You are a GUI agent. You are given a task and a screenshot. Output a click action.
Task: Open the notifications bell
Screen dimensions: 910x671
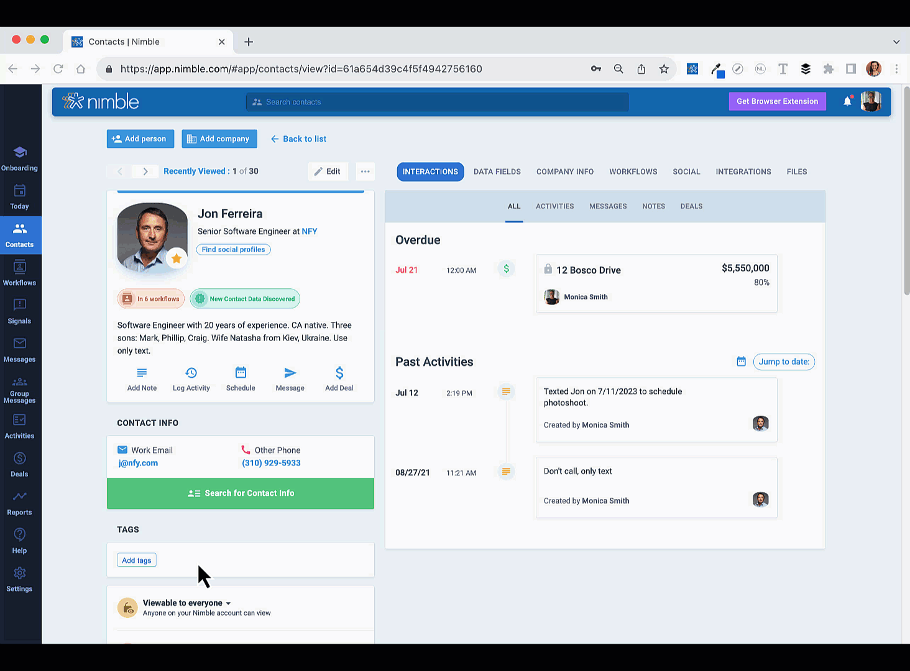pos(847,101)
